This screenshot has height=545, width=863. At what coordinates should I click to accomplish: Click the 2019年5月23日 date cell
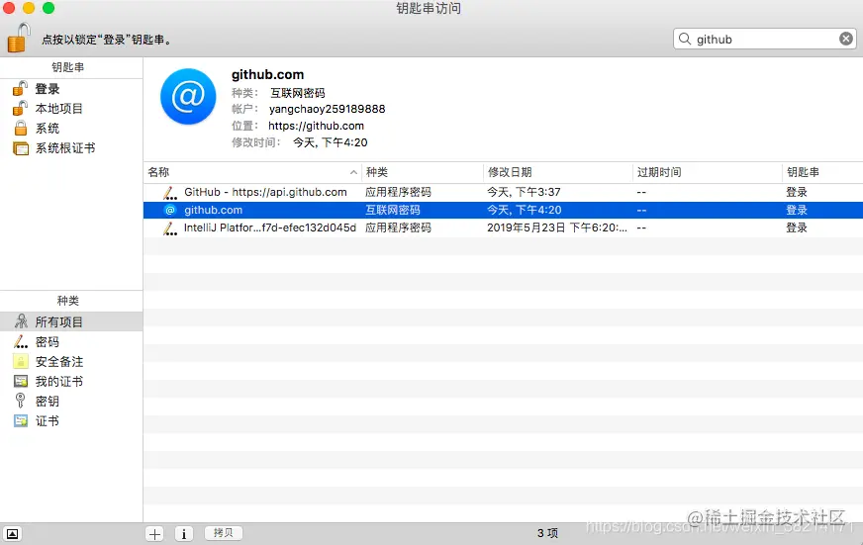click(557, 227)
